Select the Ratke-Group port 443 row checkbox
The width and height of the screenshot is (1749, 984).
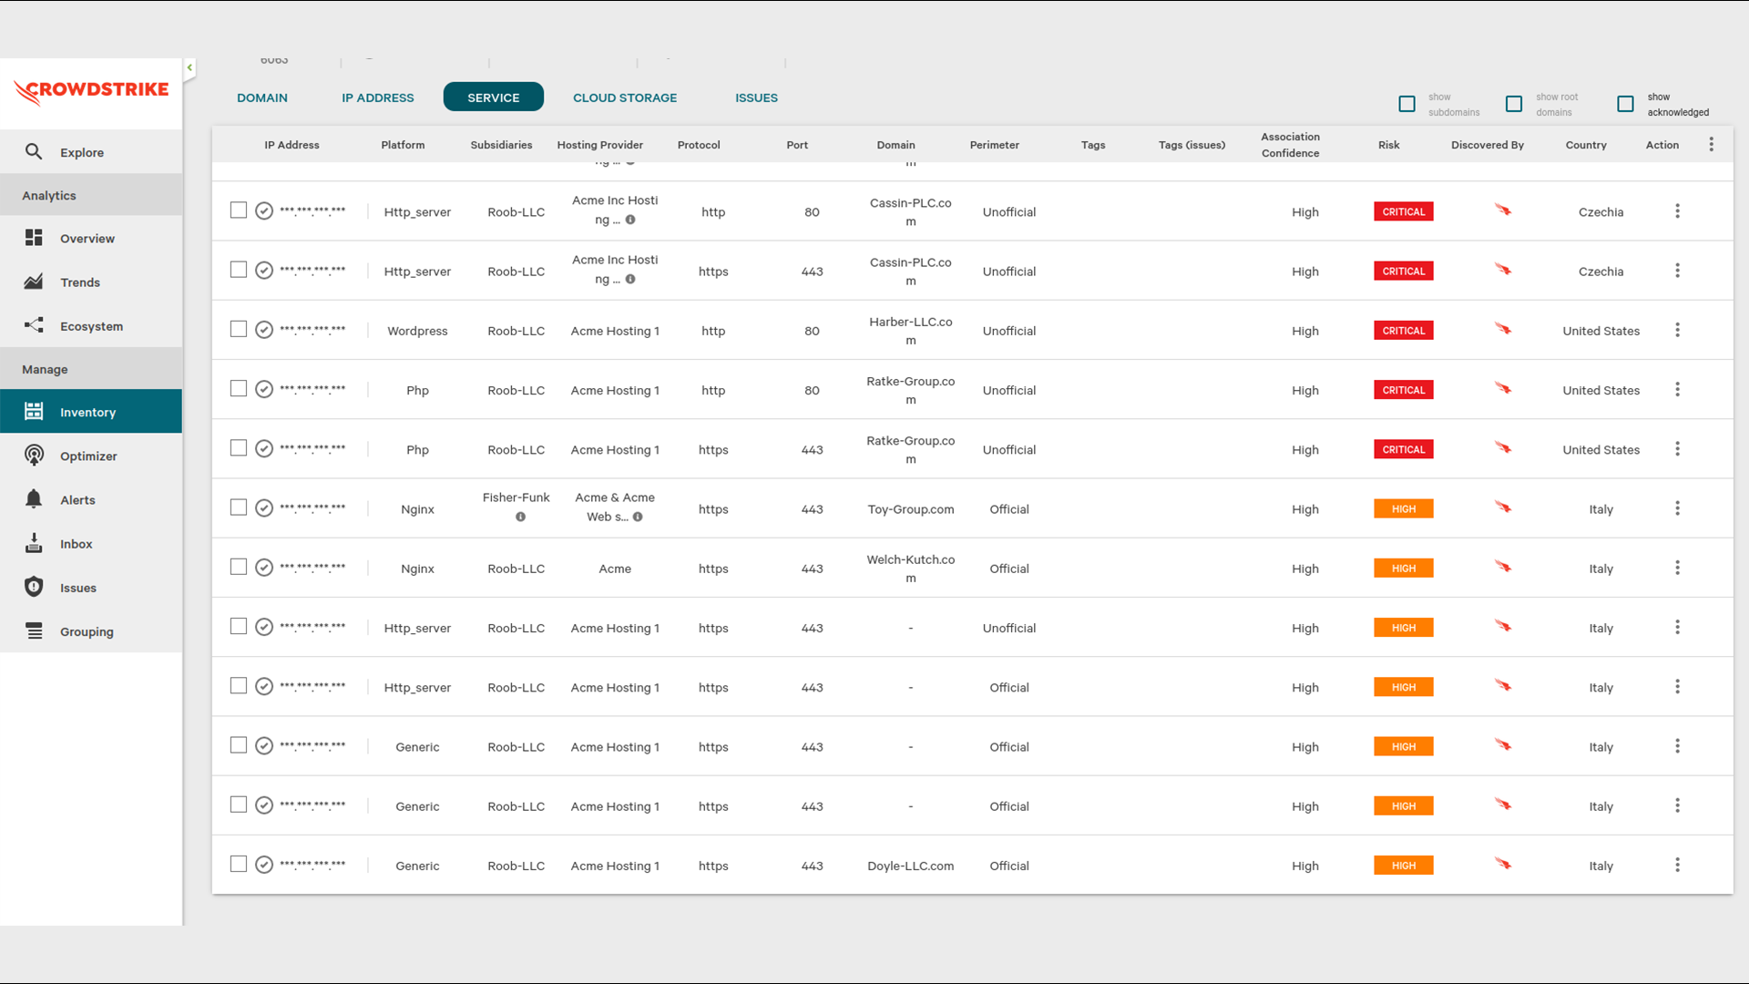pos(239,448)
